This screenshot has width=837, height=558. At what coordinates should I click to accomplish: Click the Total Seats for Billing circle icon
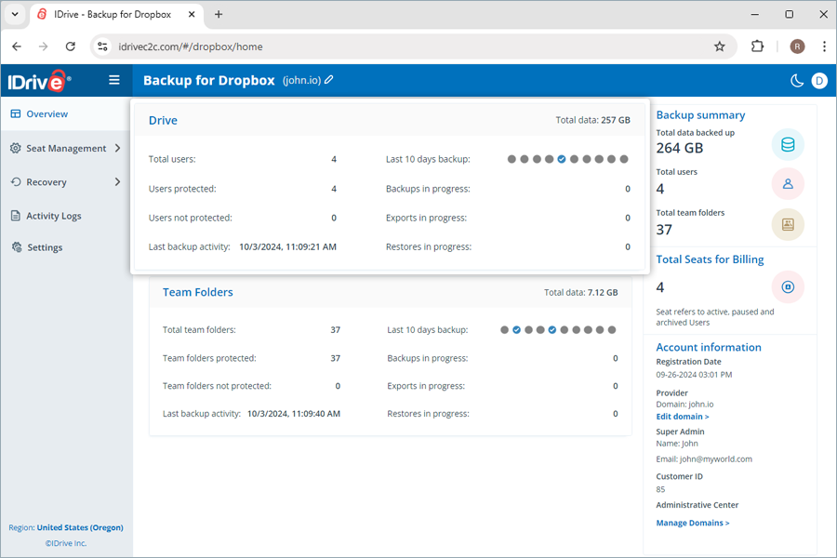pyautogui.click(x=788, y=286)
